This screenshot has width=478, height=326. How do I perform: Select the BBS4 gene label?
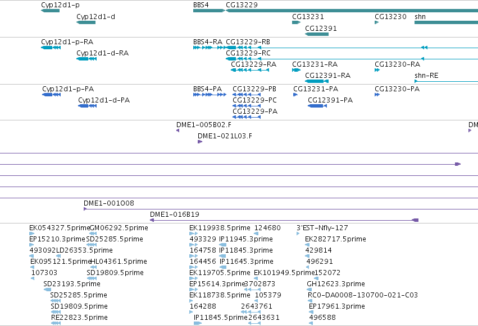(201, 5)
